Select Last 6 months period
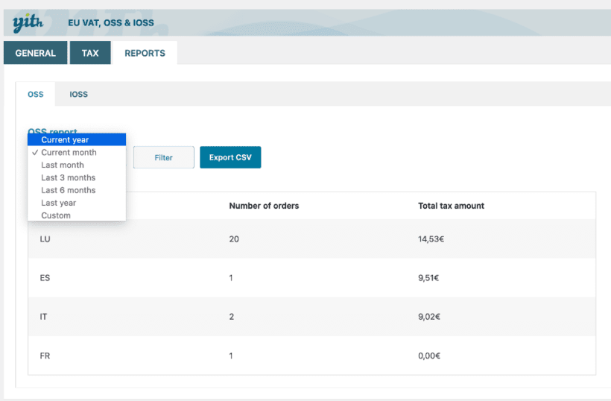Image resolution: width=611 pixels, height=401 pixels. (x=77, y=190)
